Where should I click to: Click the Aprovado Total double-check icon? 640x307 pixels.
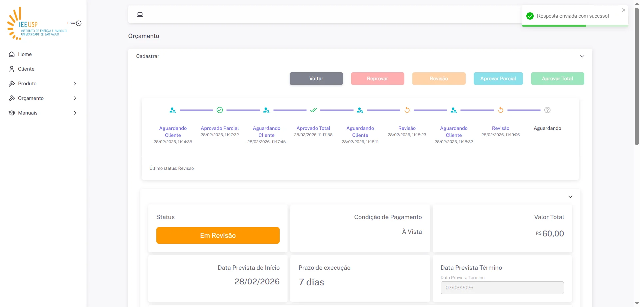(x=313, y=110)
